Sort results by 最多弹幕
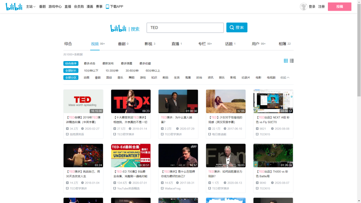 click(x=127, y=63)
